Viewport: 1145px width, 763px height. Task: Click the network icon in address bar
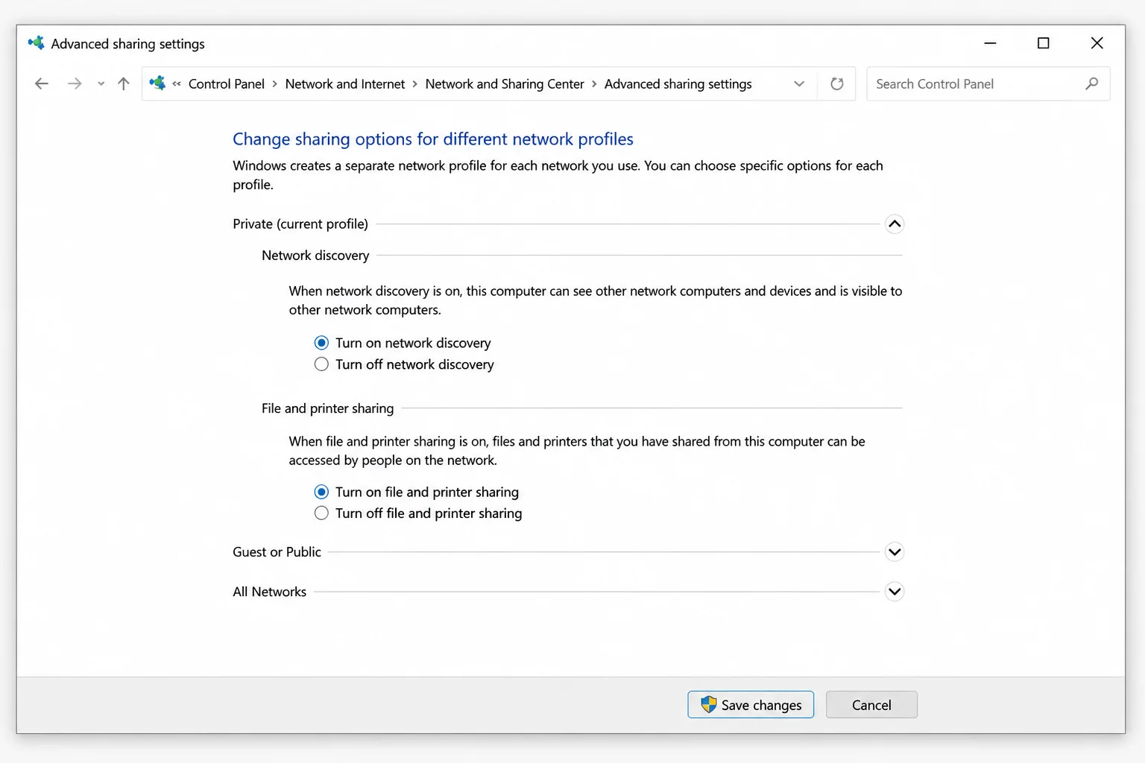[157, 83]
